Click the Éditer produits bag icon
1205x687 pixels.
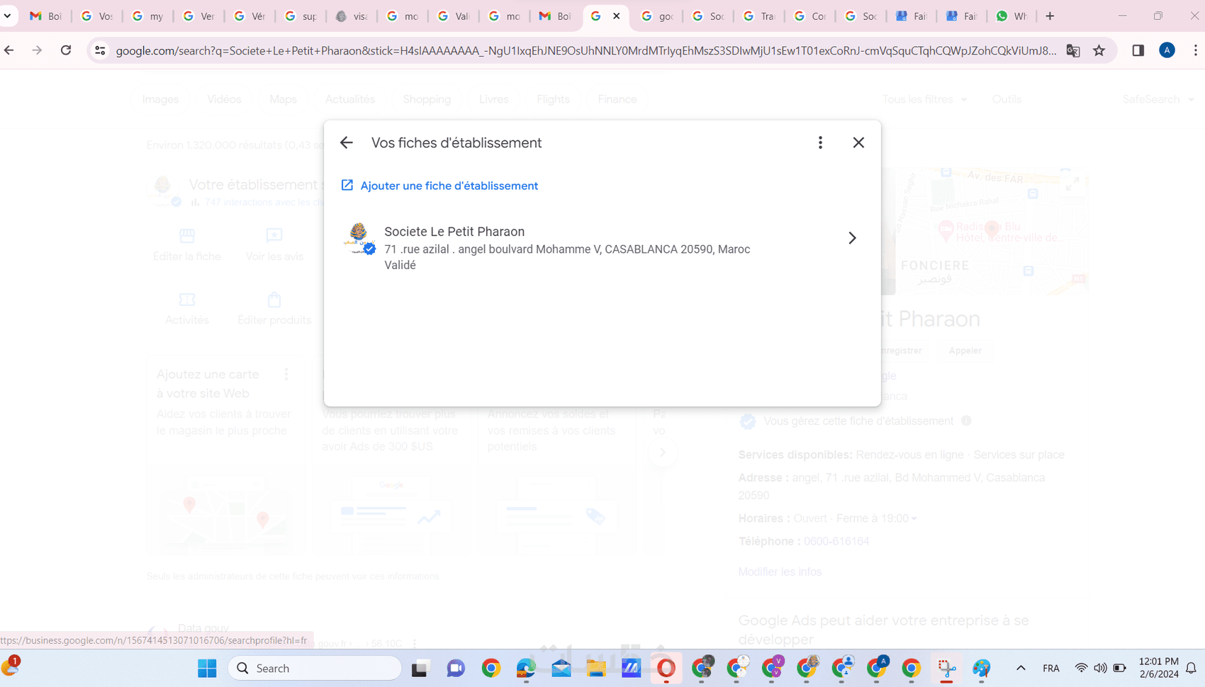click(x=274, y=300)
